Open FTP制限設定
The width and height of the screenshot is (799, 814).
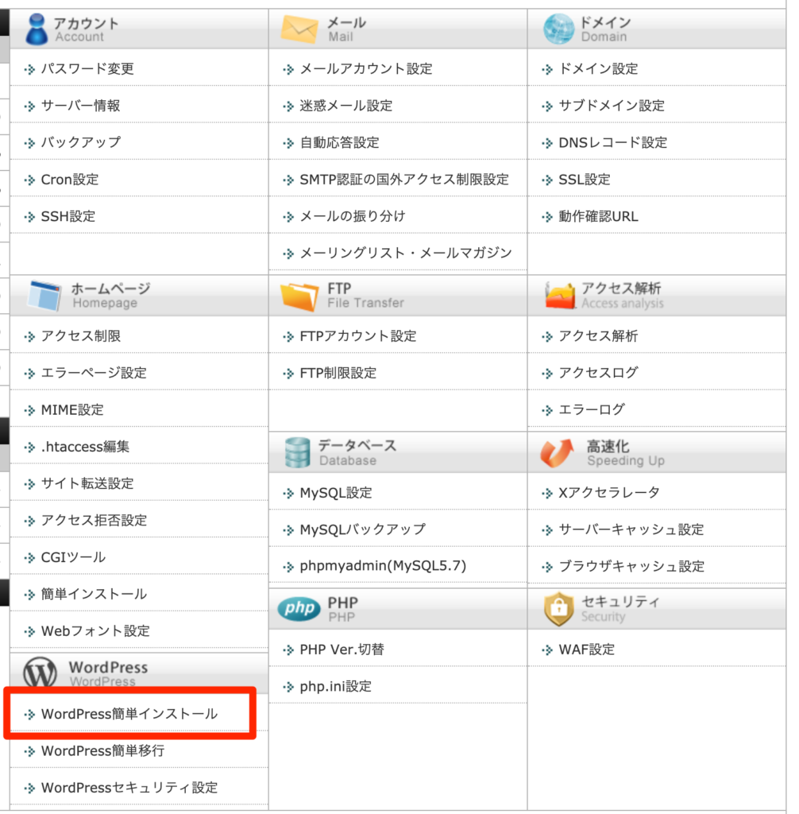pos(338,374)
